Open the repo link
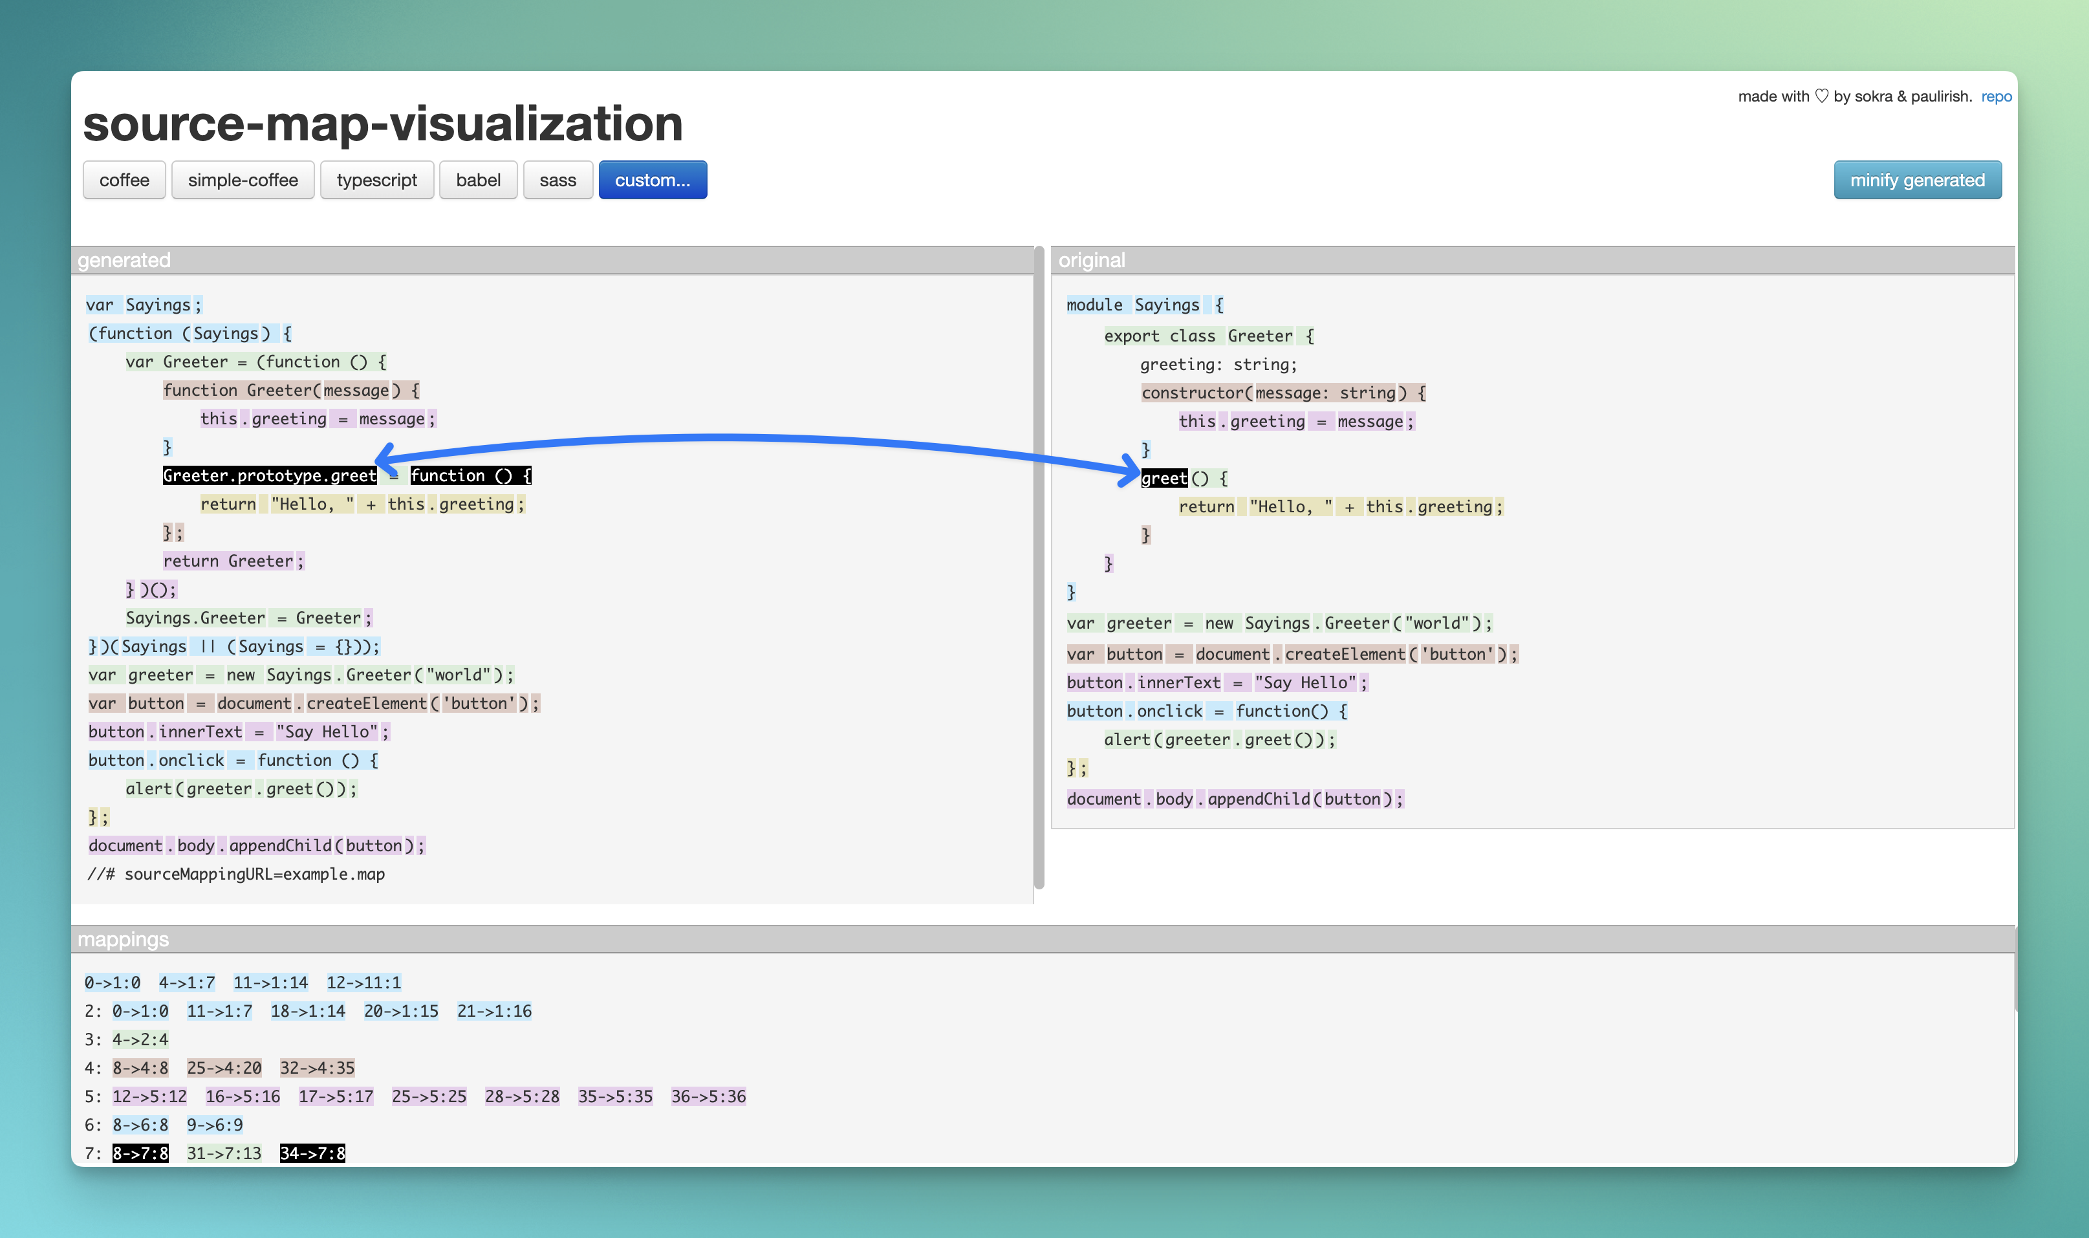 coord(1996,96)
